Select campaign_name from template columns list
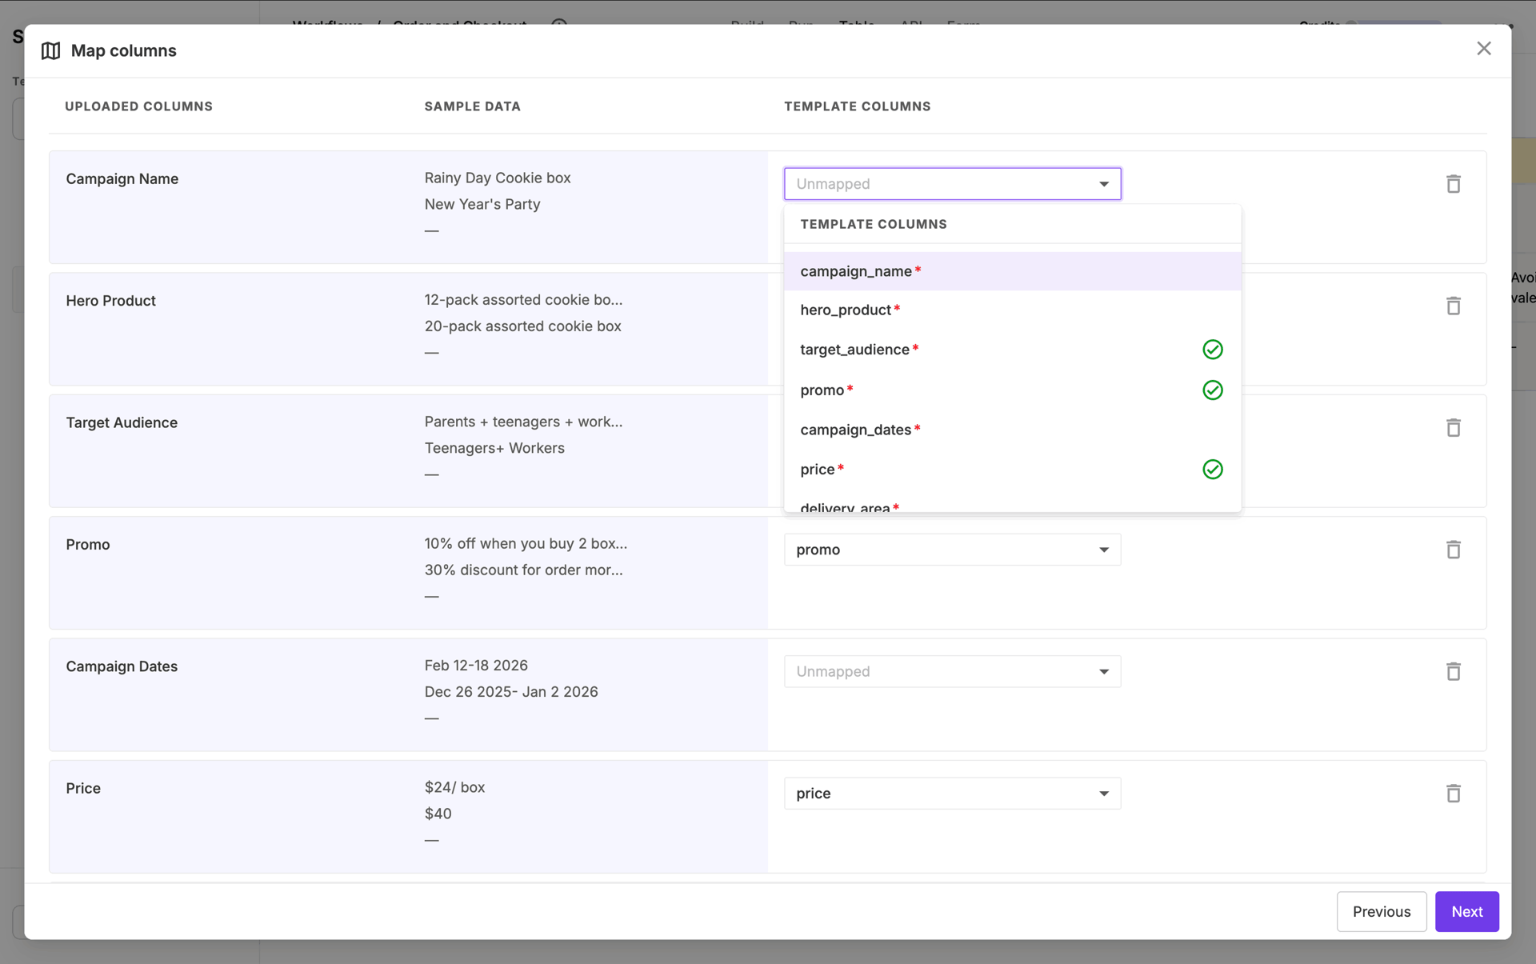 click(x=1012, y=271)
